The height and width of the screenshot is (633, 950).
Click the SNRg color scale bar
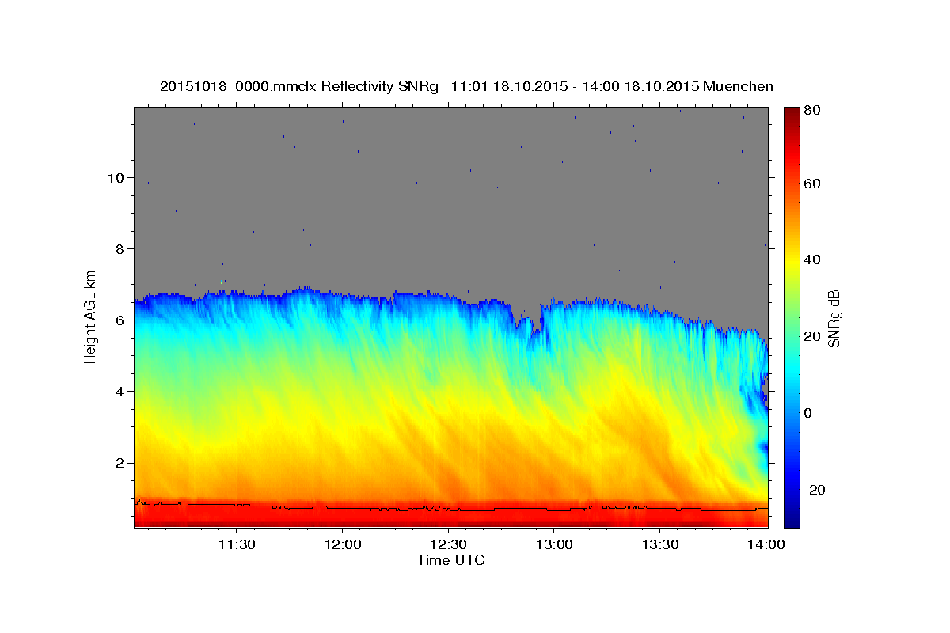coord(792,316)
